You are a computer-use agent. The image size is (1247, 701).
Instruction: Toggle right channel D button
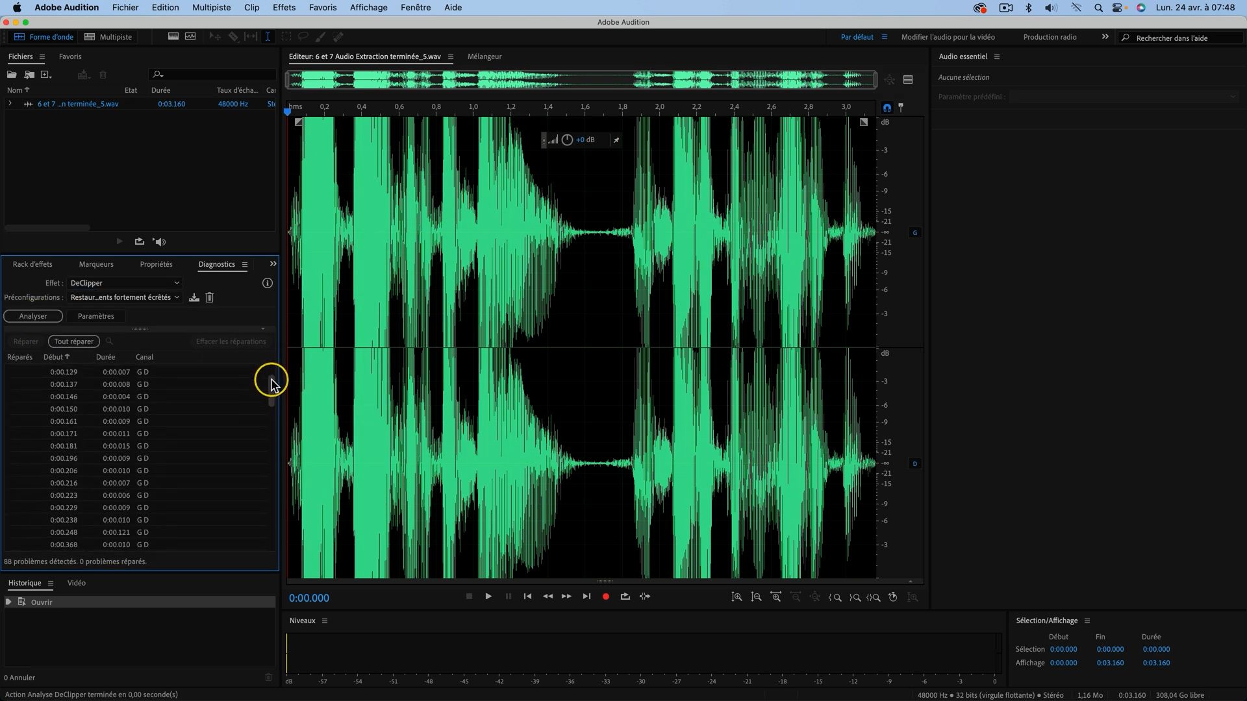coord(915,463)
